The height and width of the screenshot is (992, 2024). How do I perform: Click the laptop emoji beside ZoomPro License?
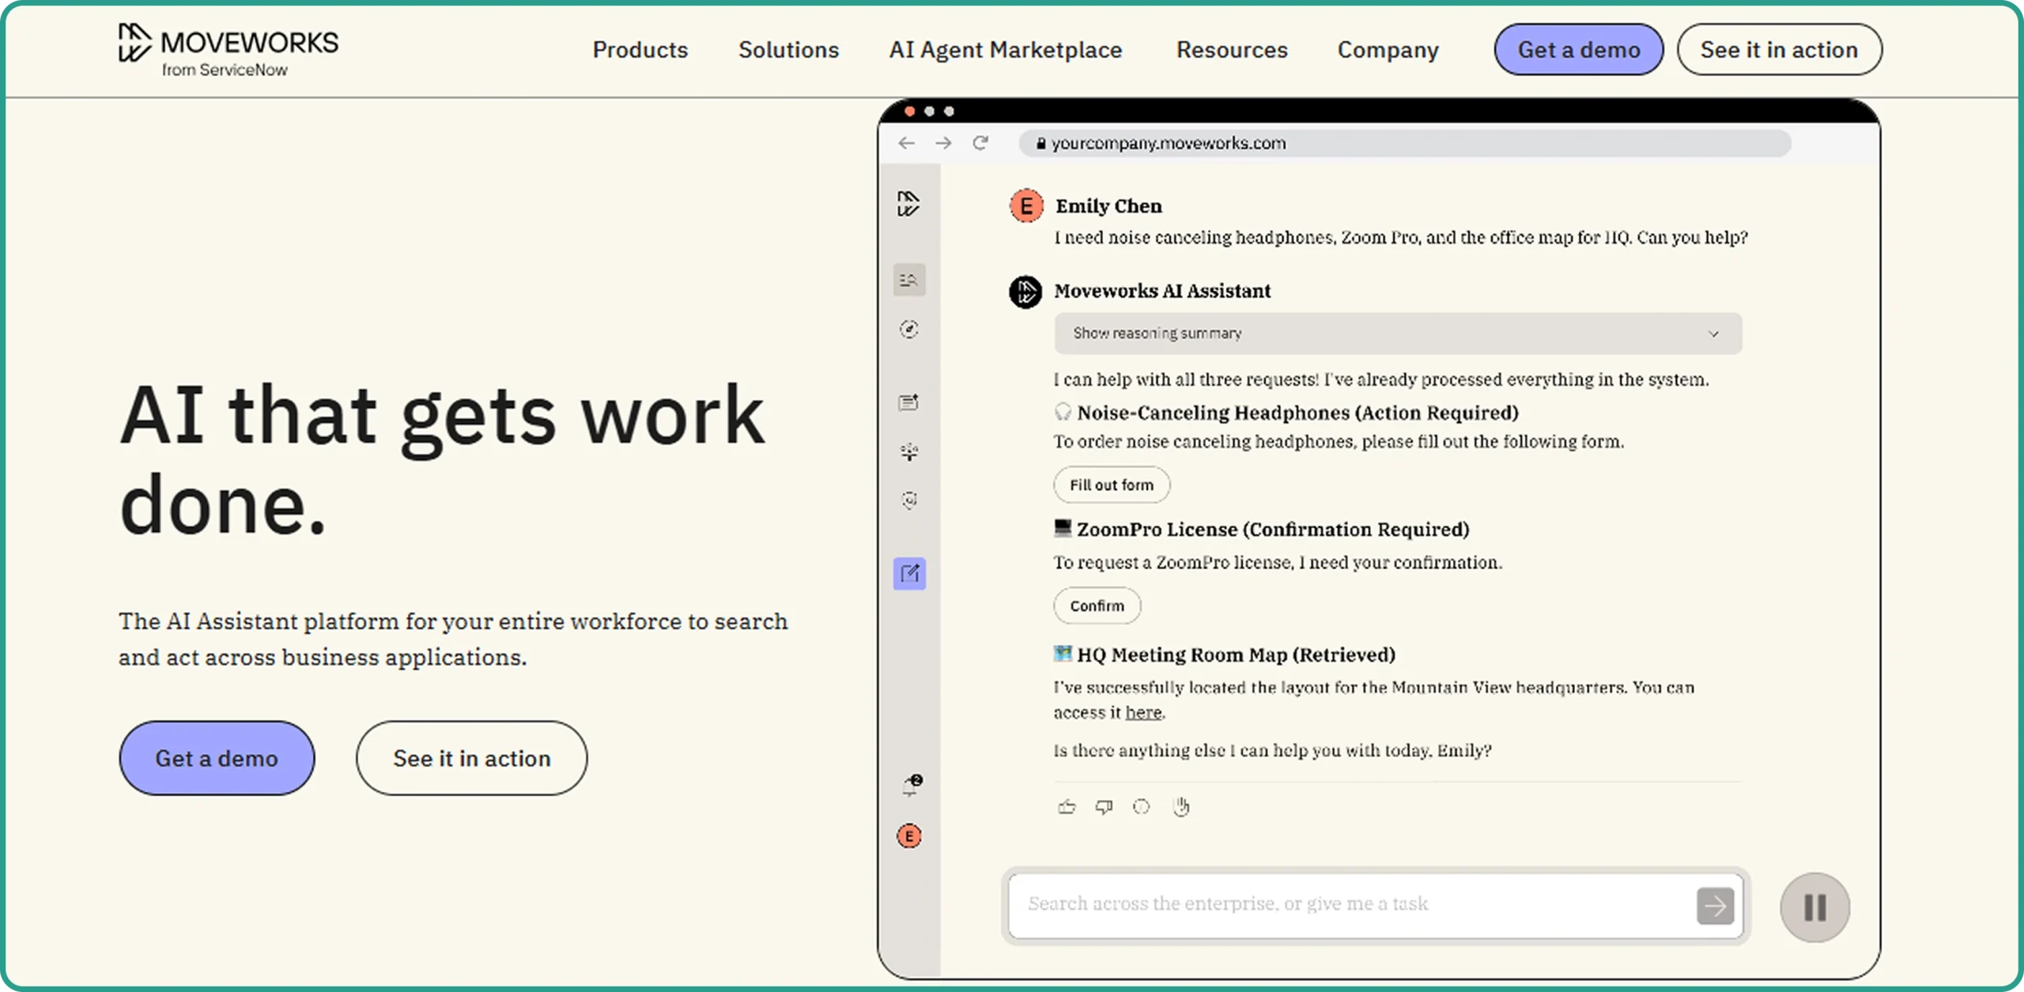tap(1063, 528)
